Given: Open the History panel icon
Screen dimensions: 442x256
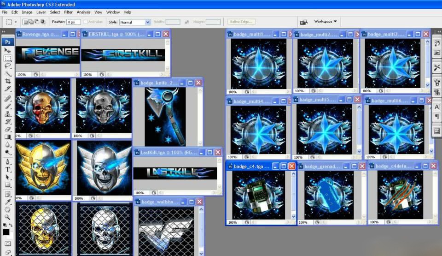Looking at the screenshot, I should [x=437, y=43].
